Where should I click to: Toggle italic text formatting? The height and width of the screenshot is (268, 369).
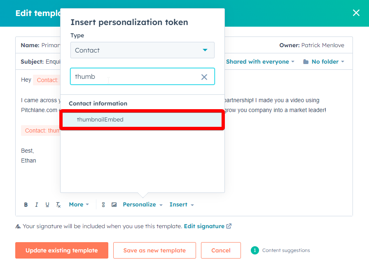pos(37,205)
